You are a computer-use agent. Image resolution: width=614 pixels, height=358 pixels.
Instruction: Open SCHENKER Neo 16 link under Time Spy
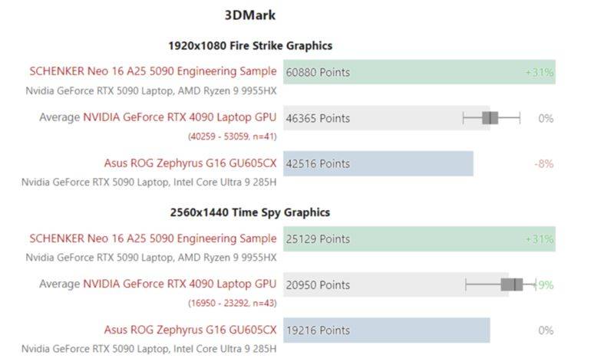tap(153, 238)
